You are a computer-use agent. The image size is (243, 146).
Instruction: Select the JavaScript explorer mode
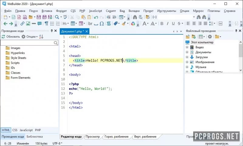26,130
